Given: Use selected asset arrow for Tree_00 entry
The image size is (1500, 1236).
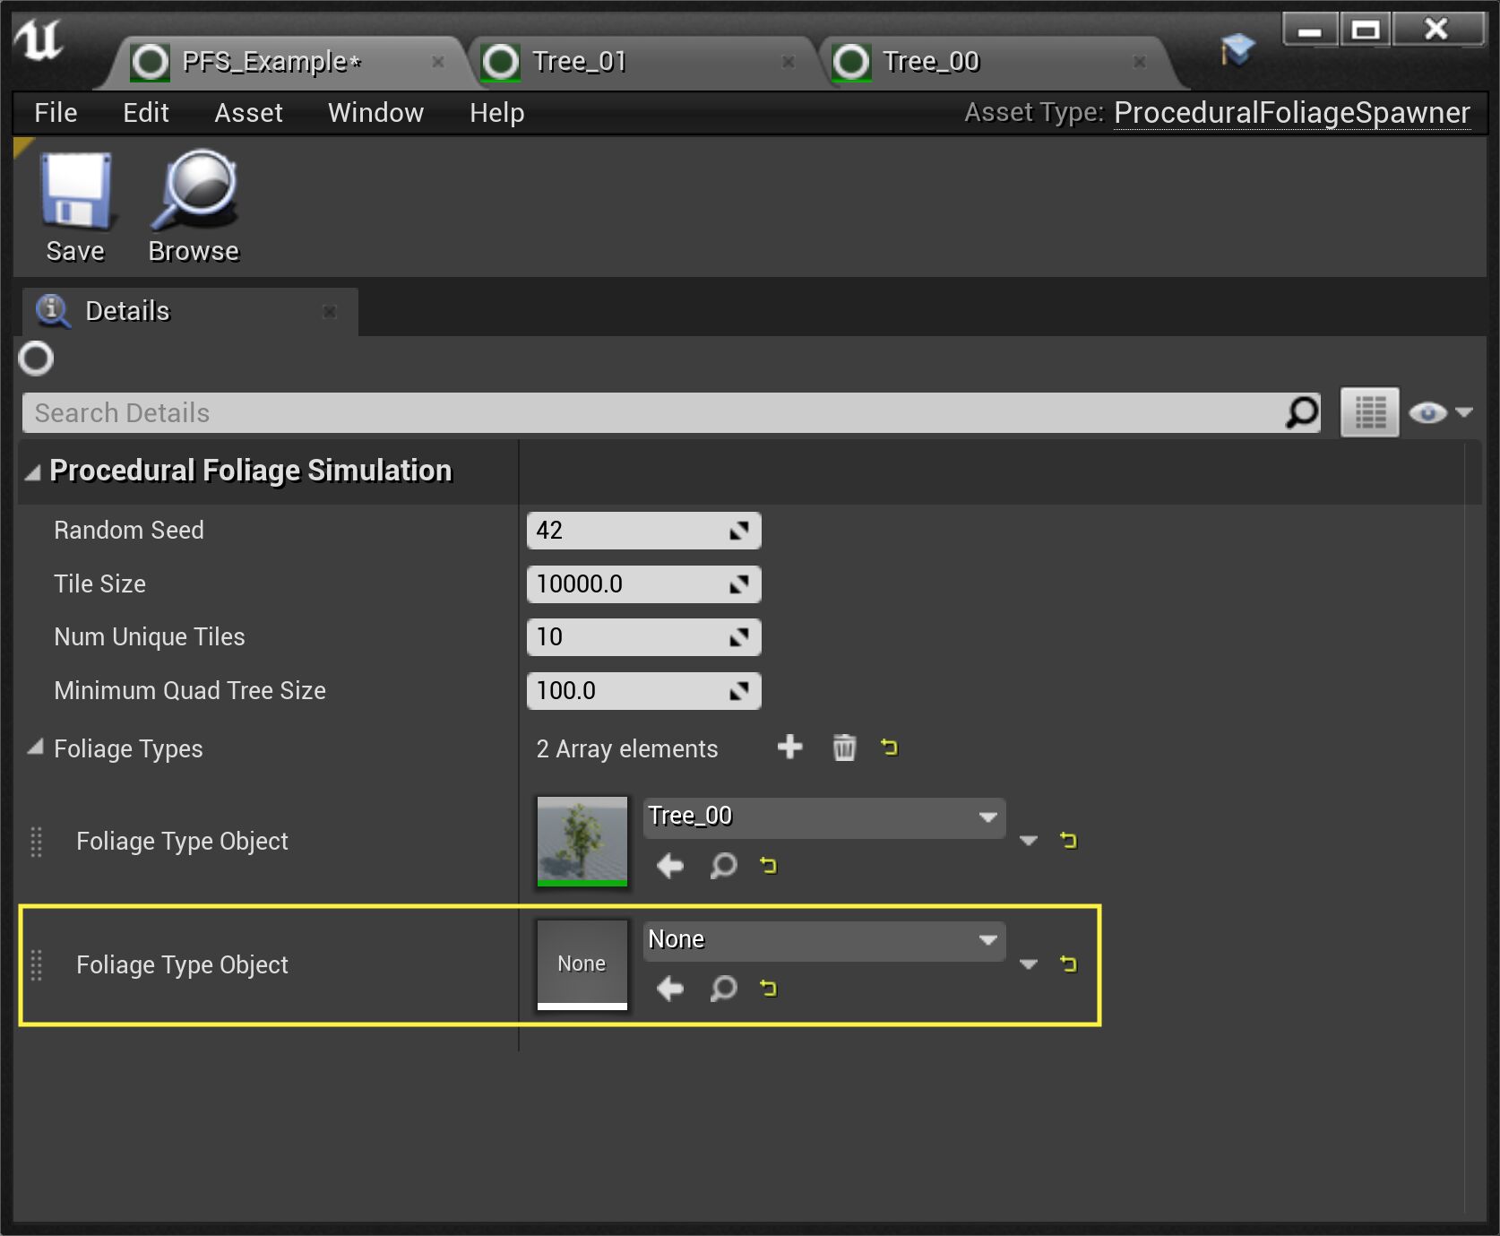Looking at the screenshot, I should pyautogui.click(x=669, y=866).
